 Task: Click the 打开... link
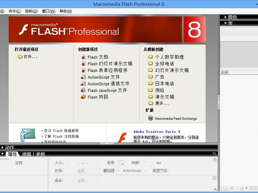tap(31, 57)
